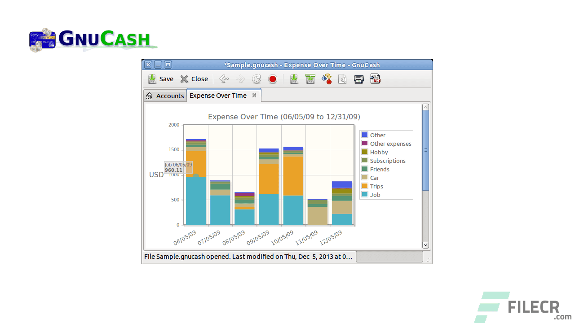Export the report as PDF
575x323 pixels.
tap(375, 79)
